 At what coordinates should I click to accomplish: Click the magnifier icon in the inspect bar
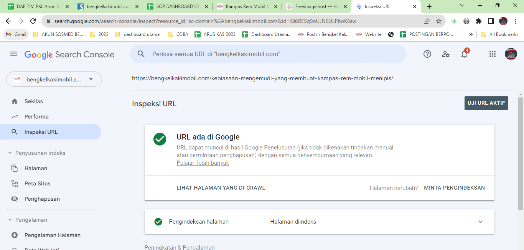tap(141, 54)
